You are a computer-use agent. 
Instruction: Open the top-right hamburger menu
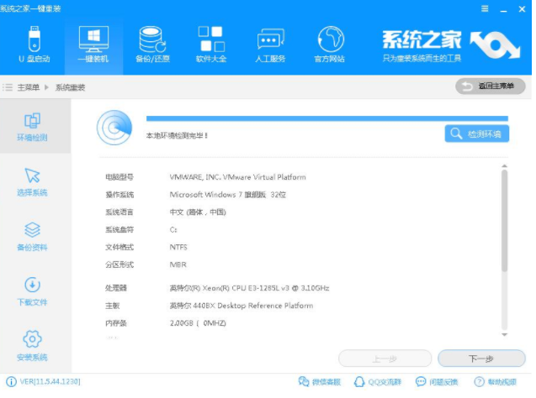coord(485,8)
